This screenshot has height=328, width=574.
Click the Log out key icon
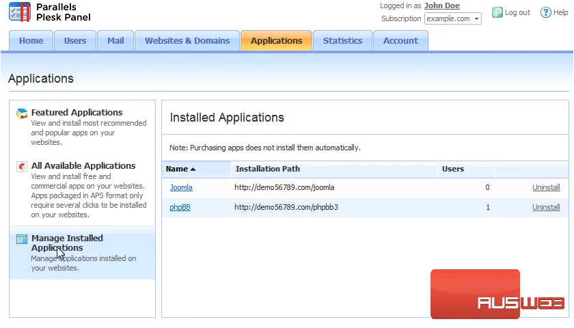click(x=497, y=12)
